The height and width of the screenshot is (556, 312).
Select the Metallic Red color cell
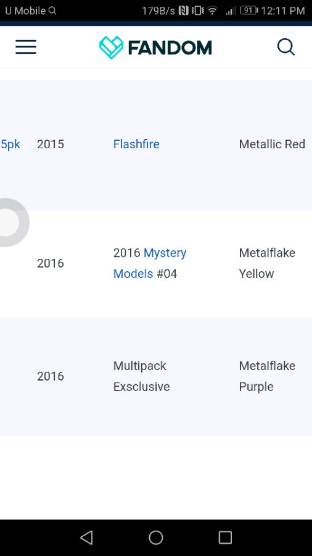(272, 145)
